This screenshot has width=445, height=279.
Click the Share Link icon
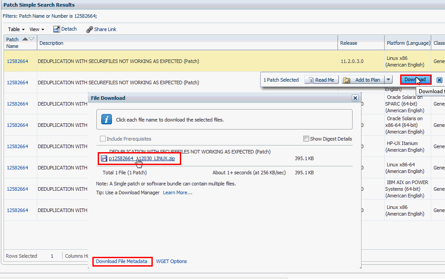point(89,29)
